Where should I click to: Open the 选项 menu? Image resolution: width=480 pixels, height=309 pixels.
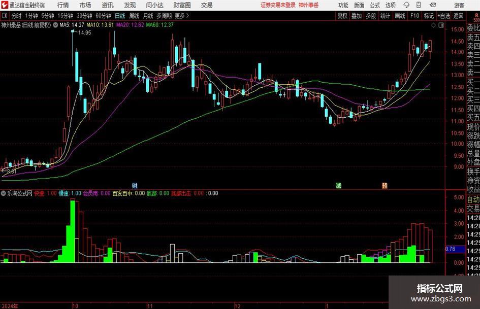coord(390,5)
